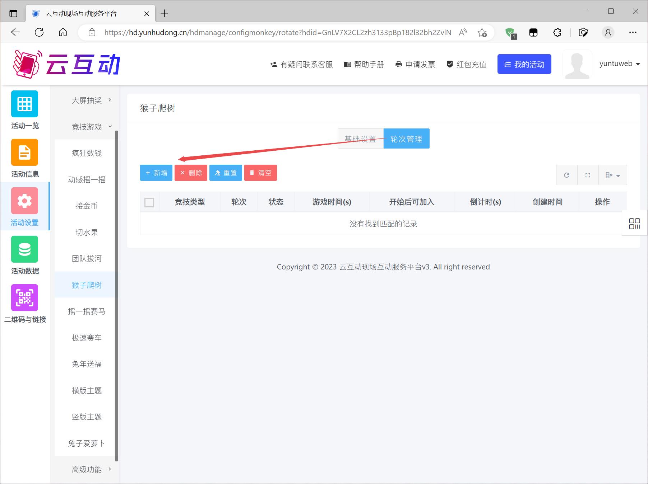Open the yuntuweb account dropdown
The image size is (648, 484).
[x=620, y=64]
